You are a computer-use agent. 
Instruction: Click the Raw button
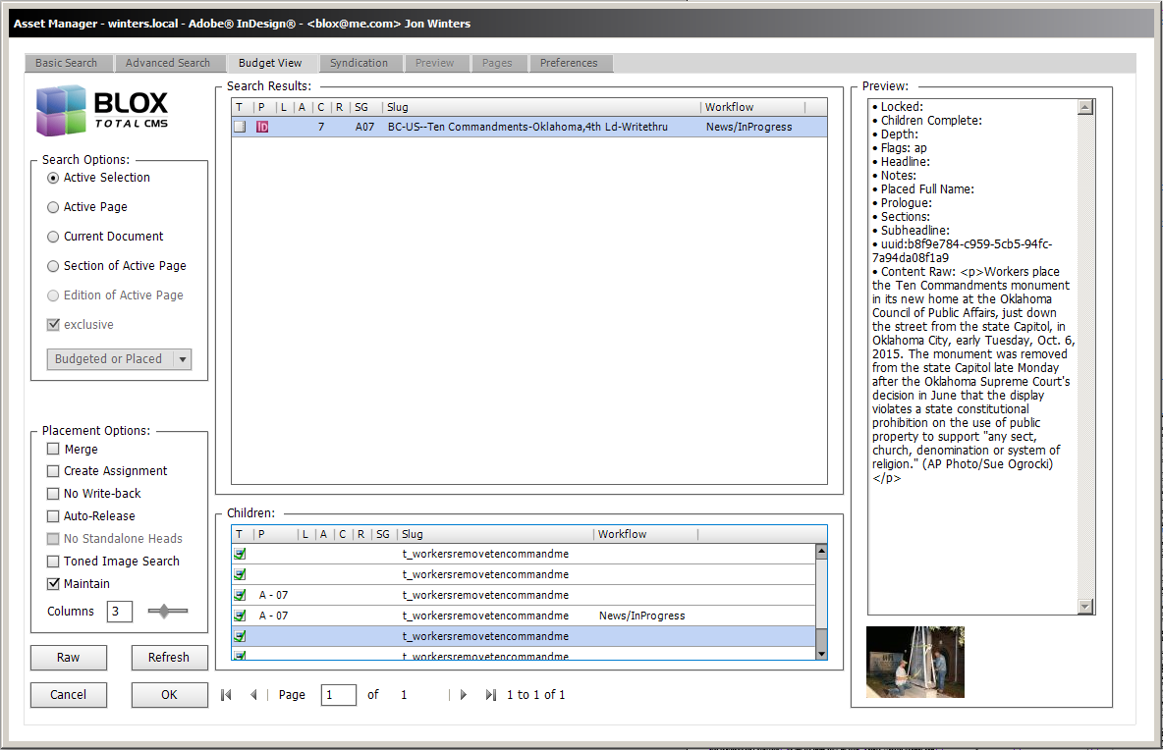click(68, 658)
